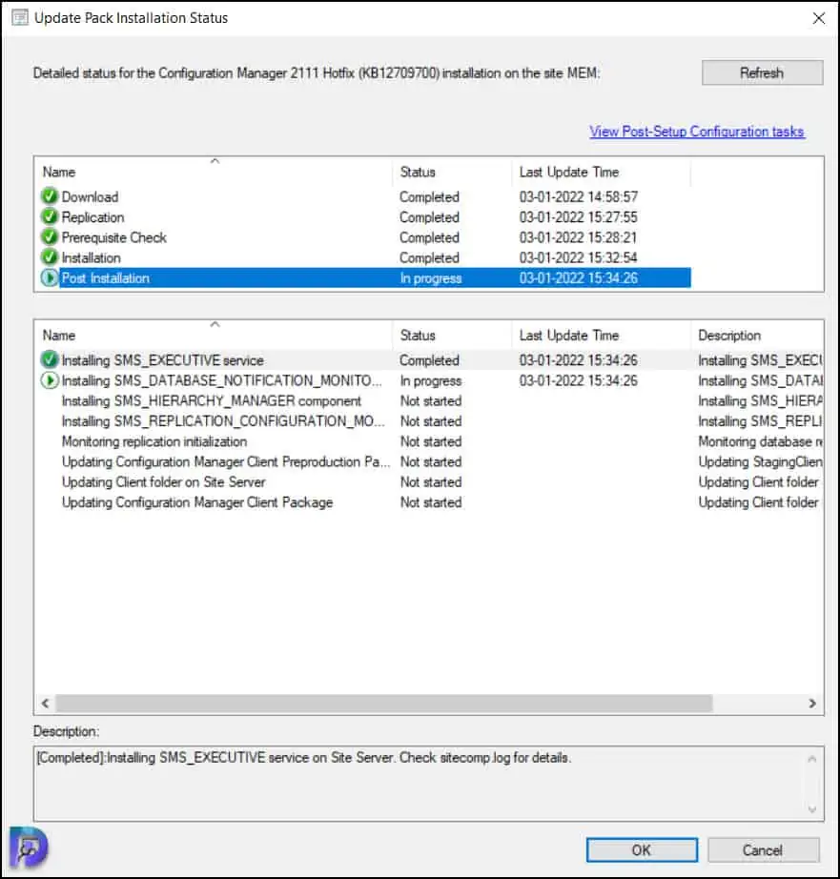Click the Updating StagingClien description cell
Image resolution: width=840 pixels, height=879 pixels.
(760, 462)
